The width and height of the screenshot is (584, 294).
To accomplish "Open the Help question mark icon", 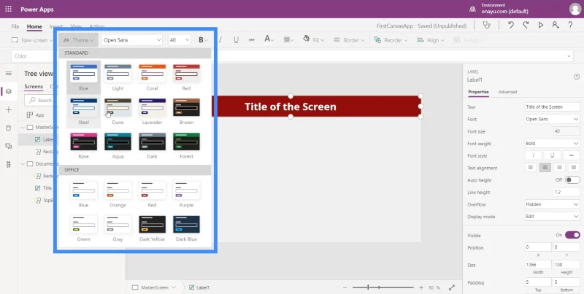I will 570,26.
